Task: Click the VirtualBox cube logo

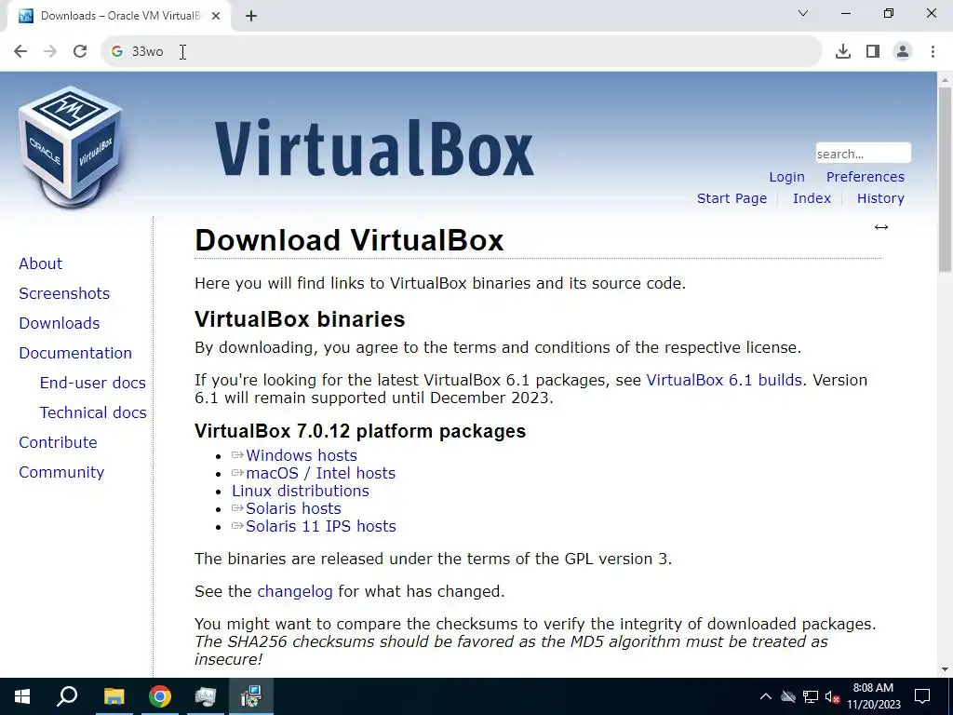Action: pos(70,147)
